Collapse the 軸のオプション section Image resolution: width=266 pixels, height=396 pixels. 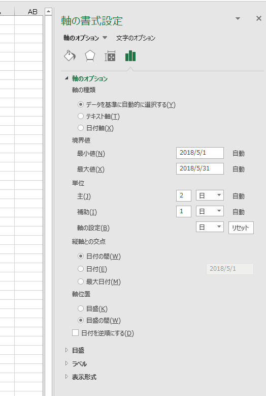click(66, 78)
